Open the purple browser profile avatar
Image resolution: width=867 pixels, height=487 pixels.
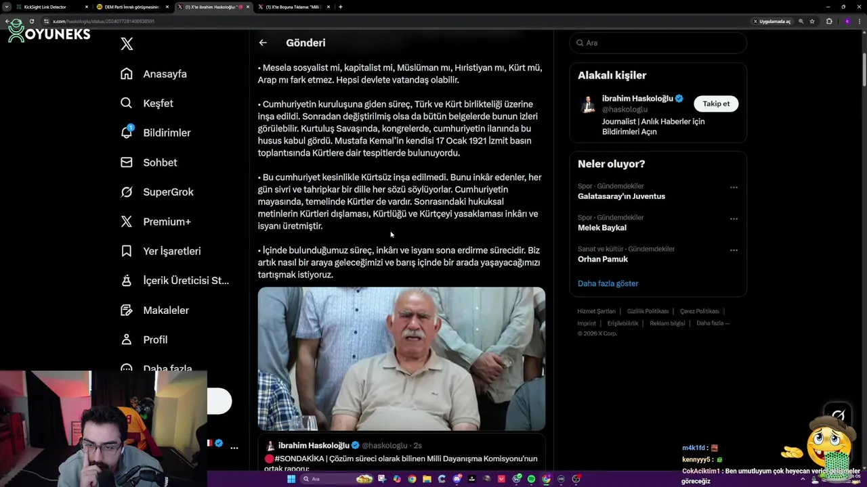pyautogui.click(x=847, y=21)
